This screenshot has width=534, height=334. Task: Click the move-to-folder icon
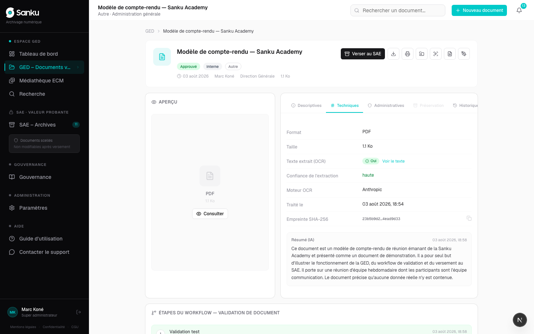(x=422, y=54)
